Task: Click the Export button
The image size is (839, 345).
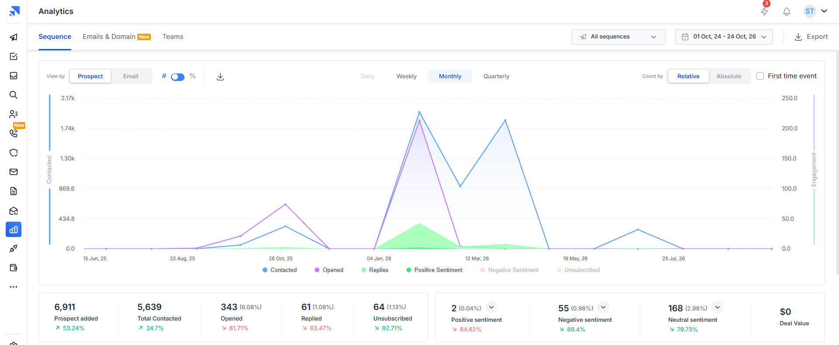Action: (x=811, y=37)
